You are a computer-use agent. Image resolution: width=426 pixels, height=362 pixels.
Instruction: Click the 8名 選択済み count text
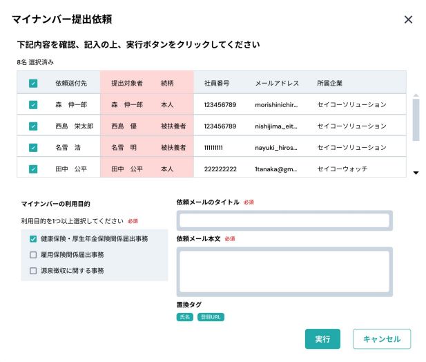[35, 62]
